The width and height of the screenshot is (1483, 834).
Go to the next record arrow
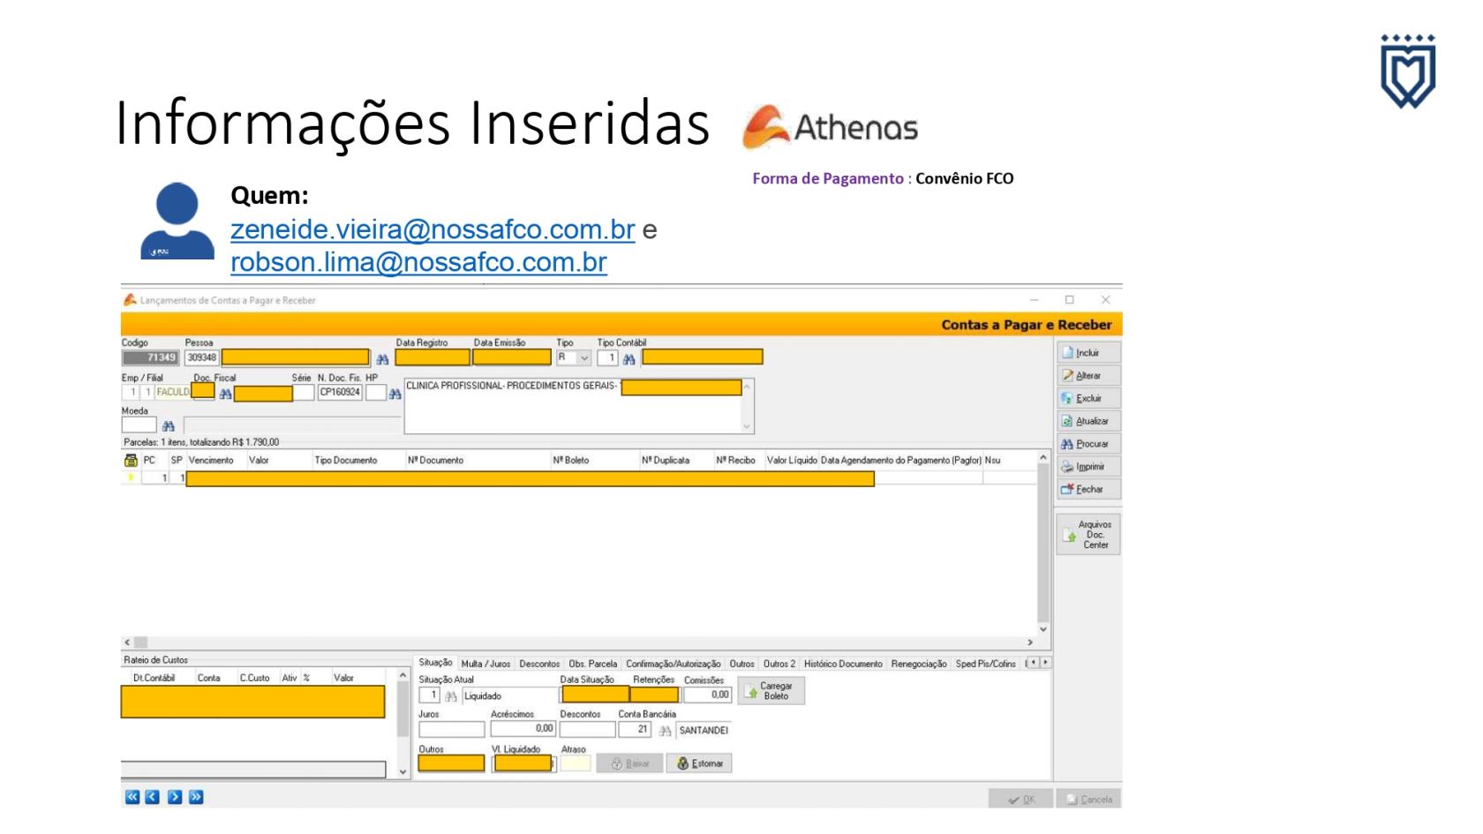click(175, 797)
